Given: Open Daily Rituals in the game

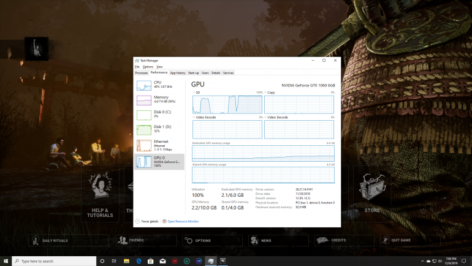Looking at the screenshot, I should (x=69, y=240).
